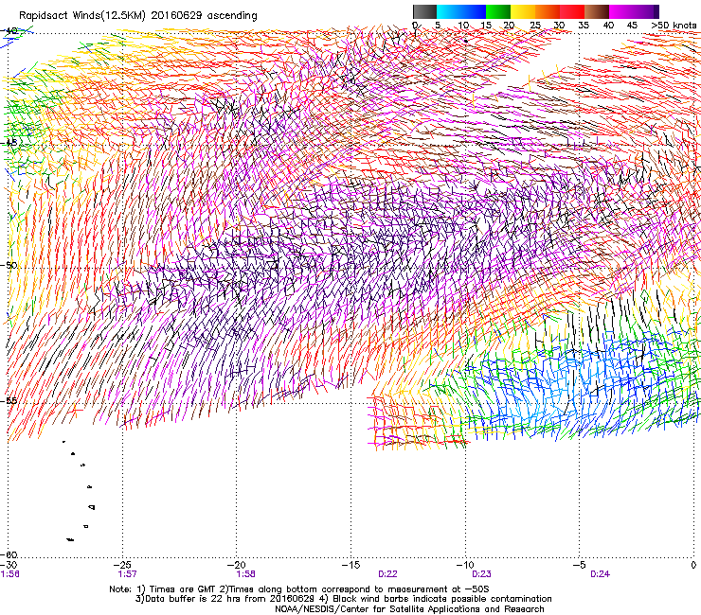The image size is (701, 615).
Task: Click the green 15-20 knots legend swatch
Action: (x=498, y=11)
